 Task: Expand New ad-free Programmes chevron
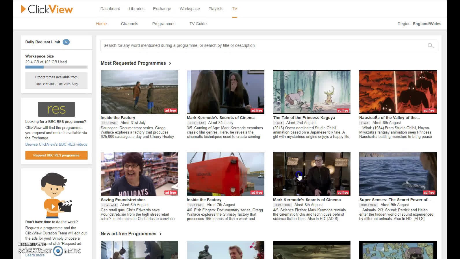coord(160,234)
